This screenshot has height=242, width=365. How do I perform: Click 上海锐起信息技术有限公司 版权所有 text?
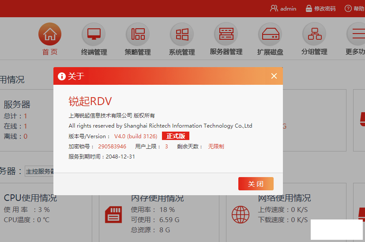tap(112, 116)
